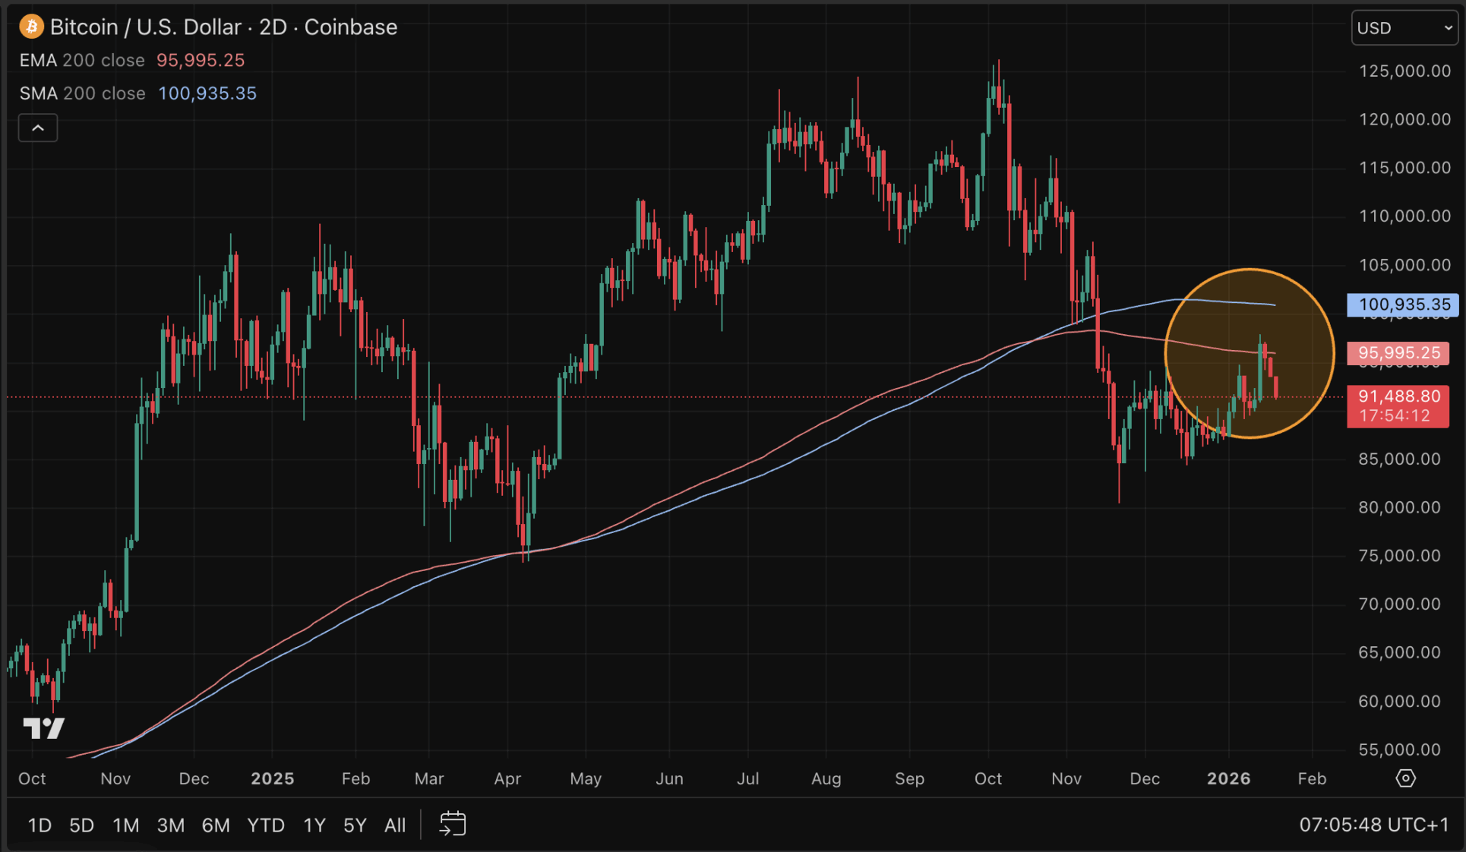Click the blue 100,935.35 price label
Viewport: 1466px width, 852px height.
tap(1402, 305)
